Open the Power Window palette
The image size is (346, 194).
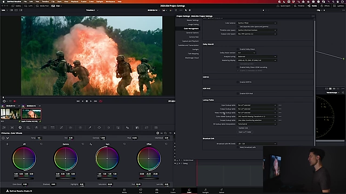[99, 128]
